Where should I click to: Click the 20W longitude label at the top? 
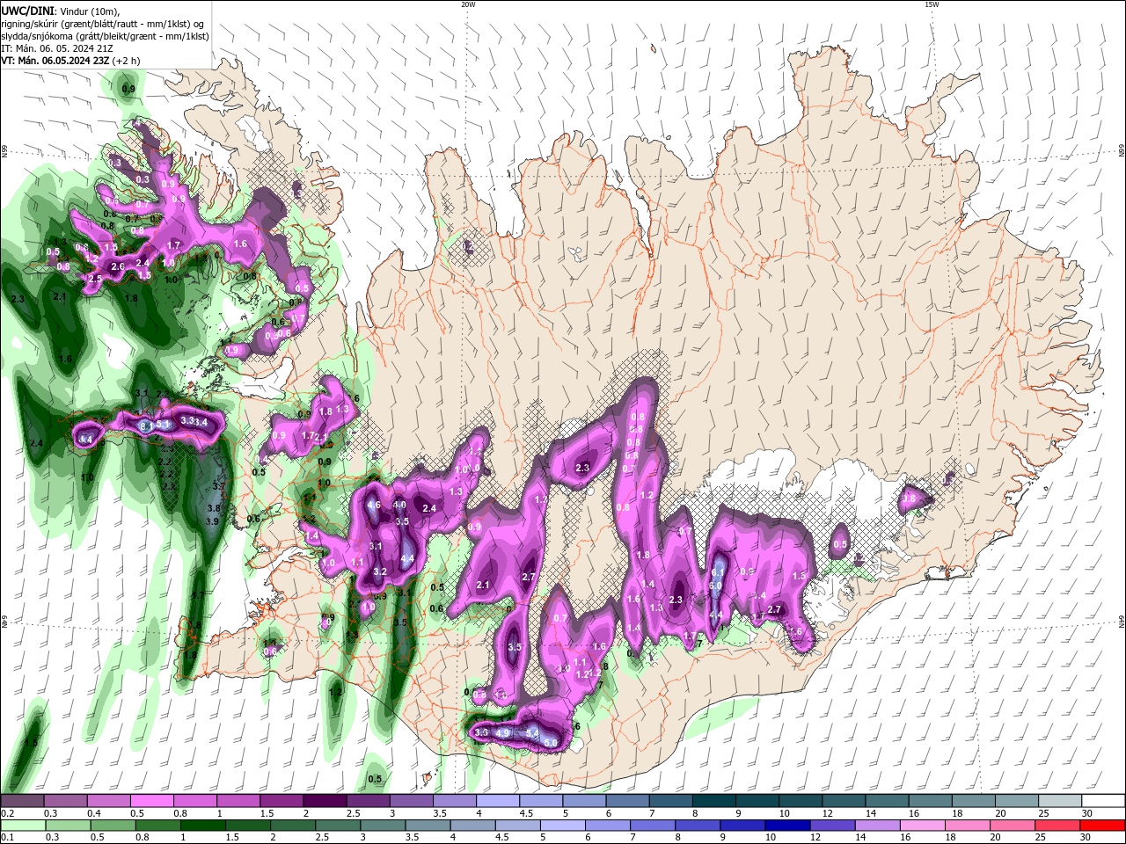coord(468,4)
